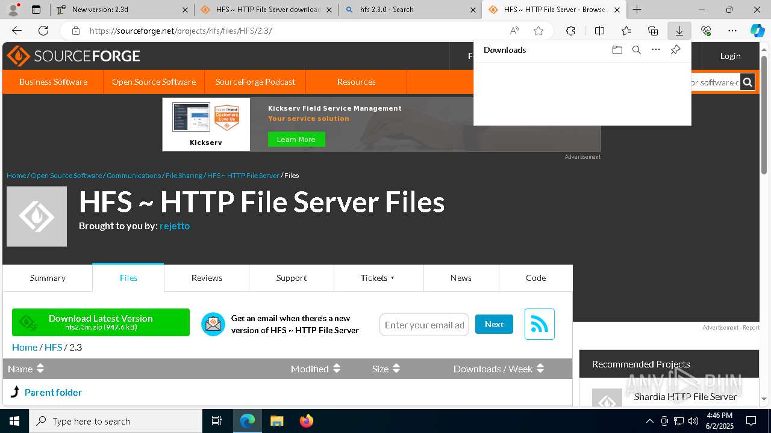Open downloads folder icon in Downloads panel

tap(617, 50)
